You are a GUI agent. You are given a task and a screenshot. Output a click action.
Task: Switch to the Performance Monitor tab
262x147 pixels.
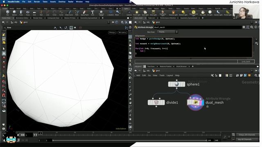coord(168,18)
